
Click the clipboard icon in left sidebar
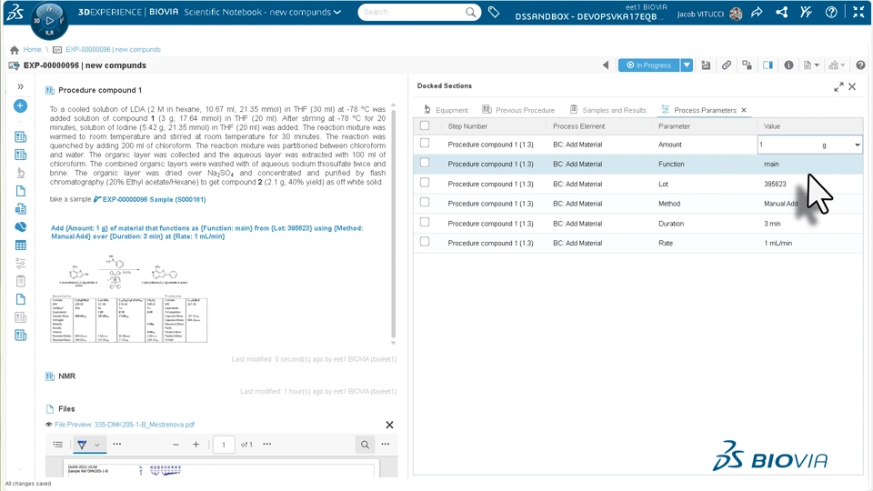click(x=21, y=281)
